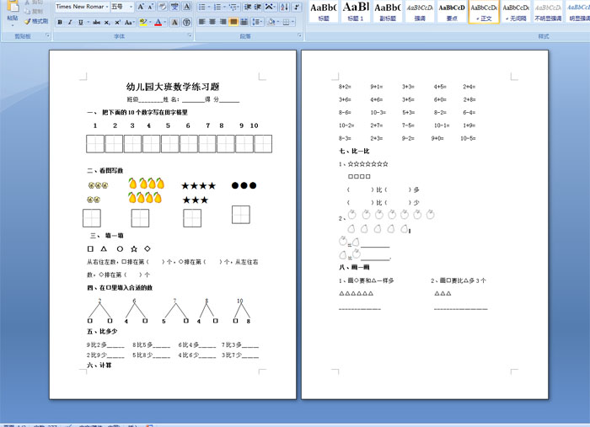This screenshot has height=427, width=590.
Task: Click the first grid box under number 1
Action: pos(95,144)
